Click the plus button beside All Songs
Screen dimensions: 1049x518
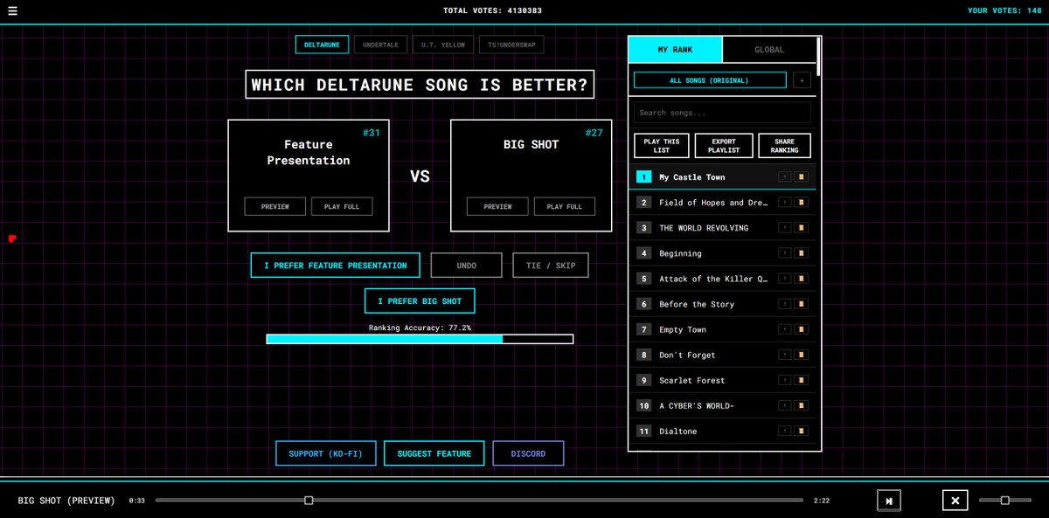coord(802,80)
